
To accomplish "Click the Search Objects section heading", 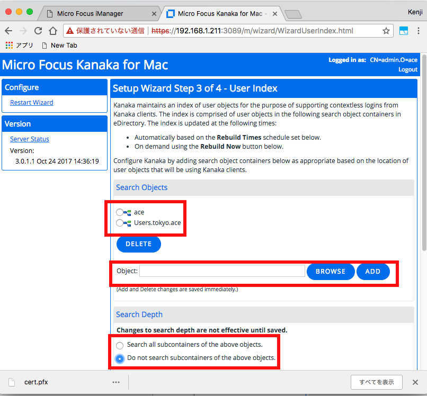I will coord(141,187).
